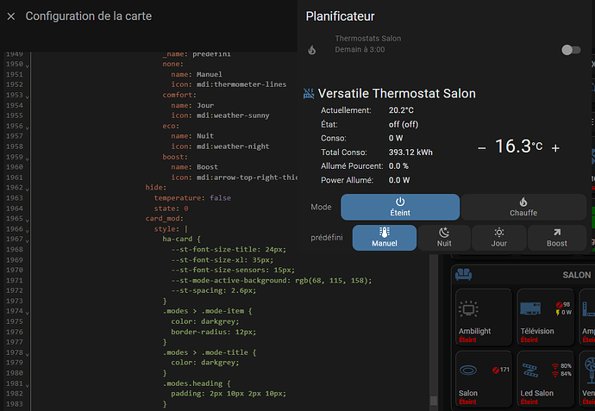Click the arrow icon on Boost

coord(557,232)
